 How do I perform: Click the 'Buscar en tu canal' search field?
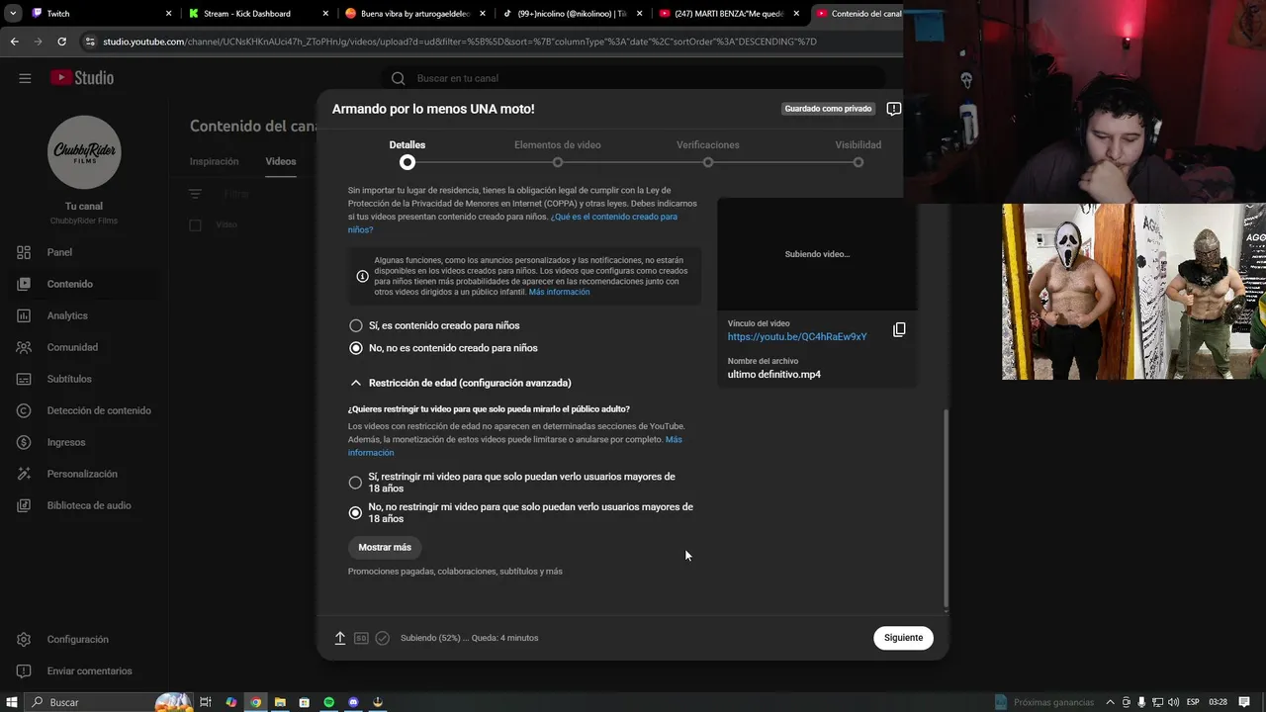(x=633, y=78)
